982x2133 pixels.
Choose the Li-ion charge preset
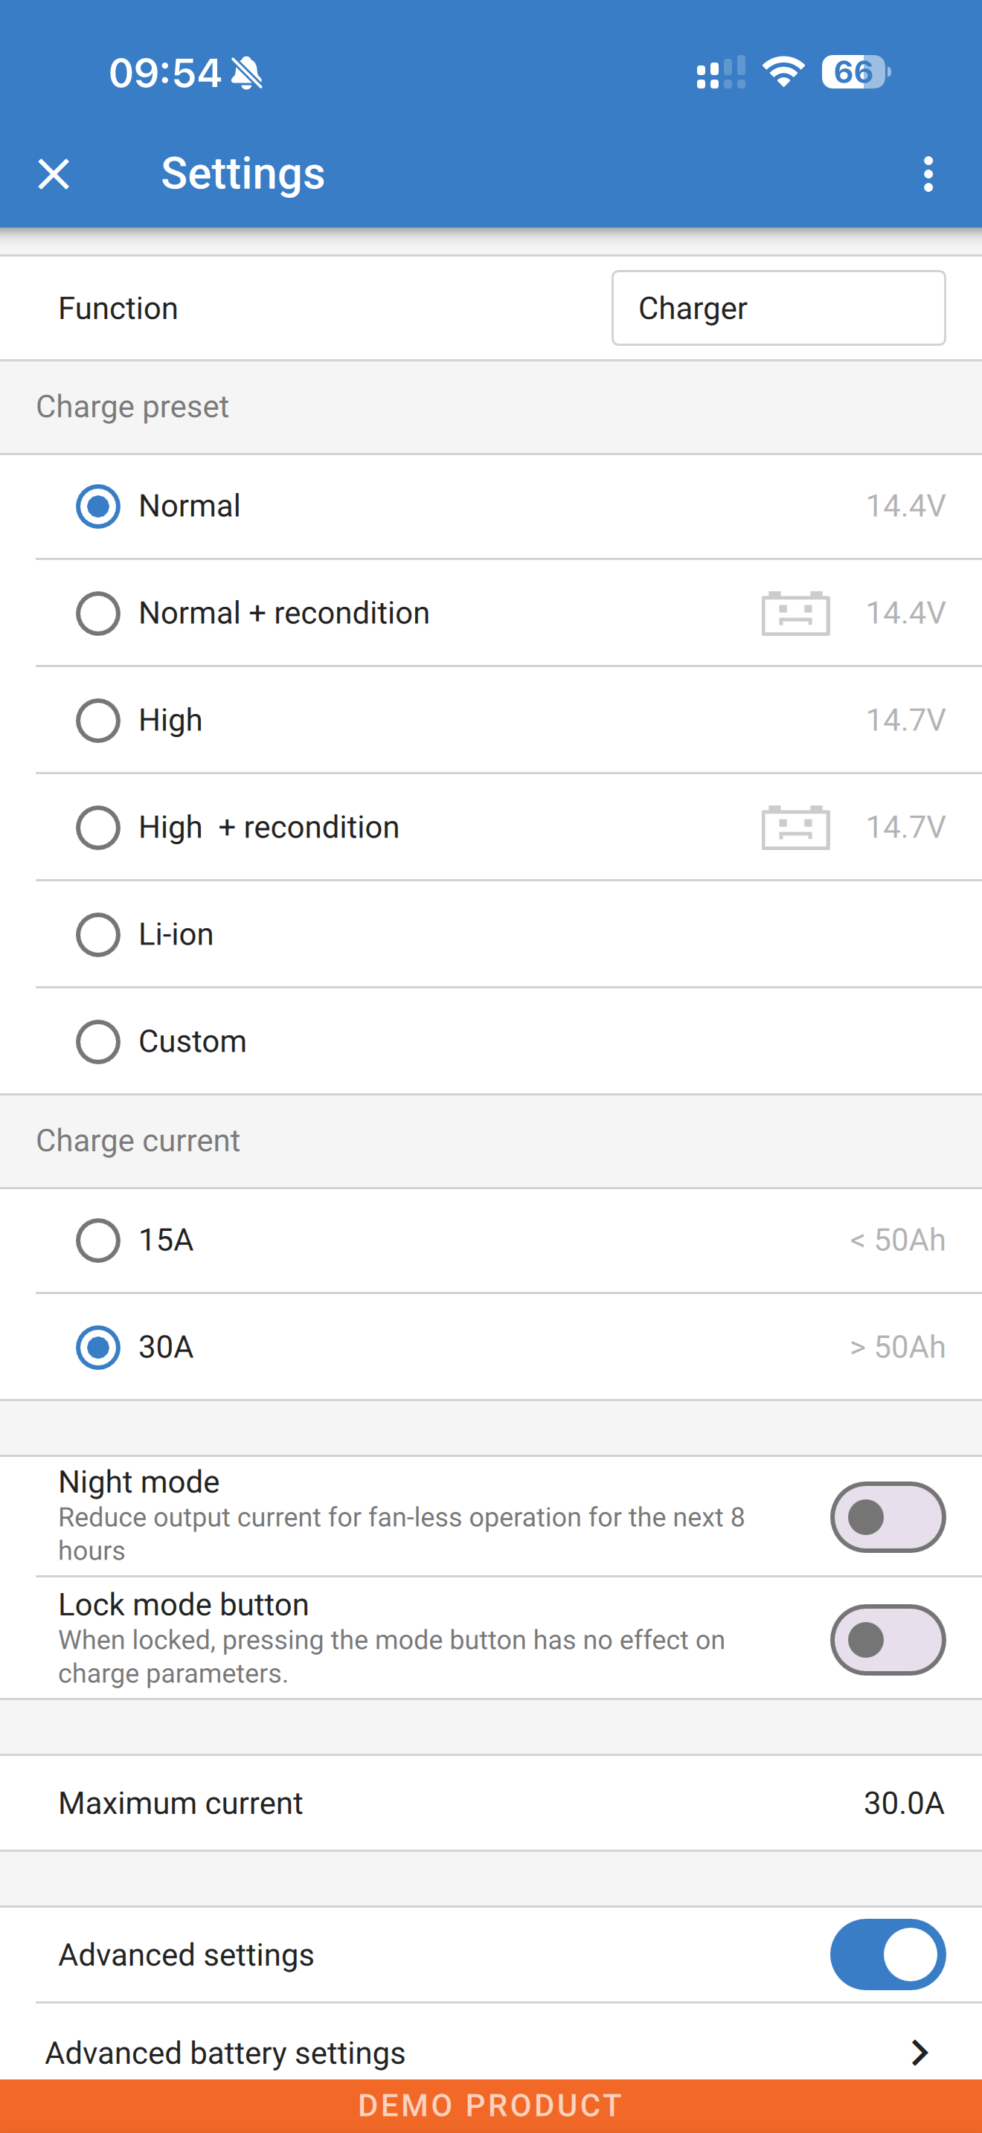pyautogui.click(x=97, y=935)
